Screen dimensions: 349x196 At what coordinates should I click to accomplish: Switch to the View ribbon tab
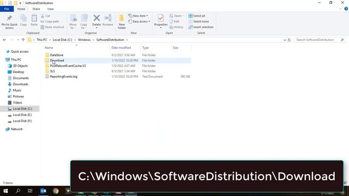click(51, 9)
